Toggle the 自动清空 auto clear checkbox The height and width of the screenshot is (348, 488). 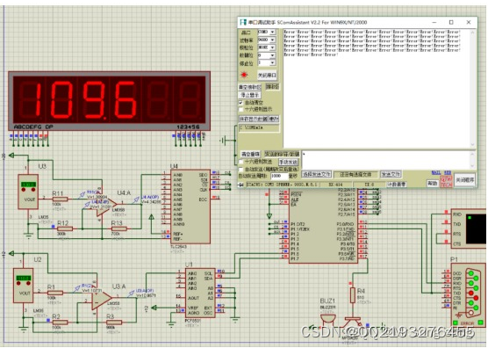click(240, 103)
